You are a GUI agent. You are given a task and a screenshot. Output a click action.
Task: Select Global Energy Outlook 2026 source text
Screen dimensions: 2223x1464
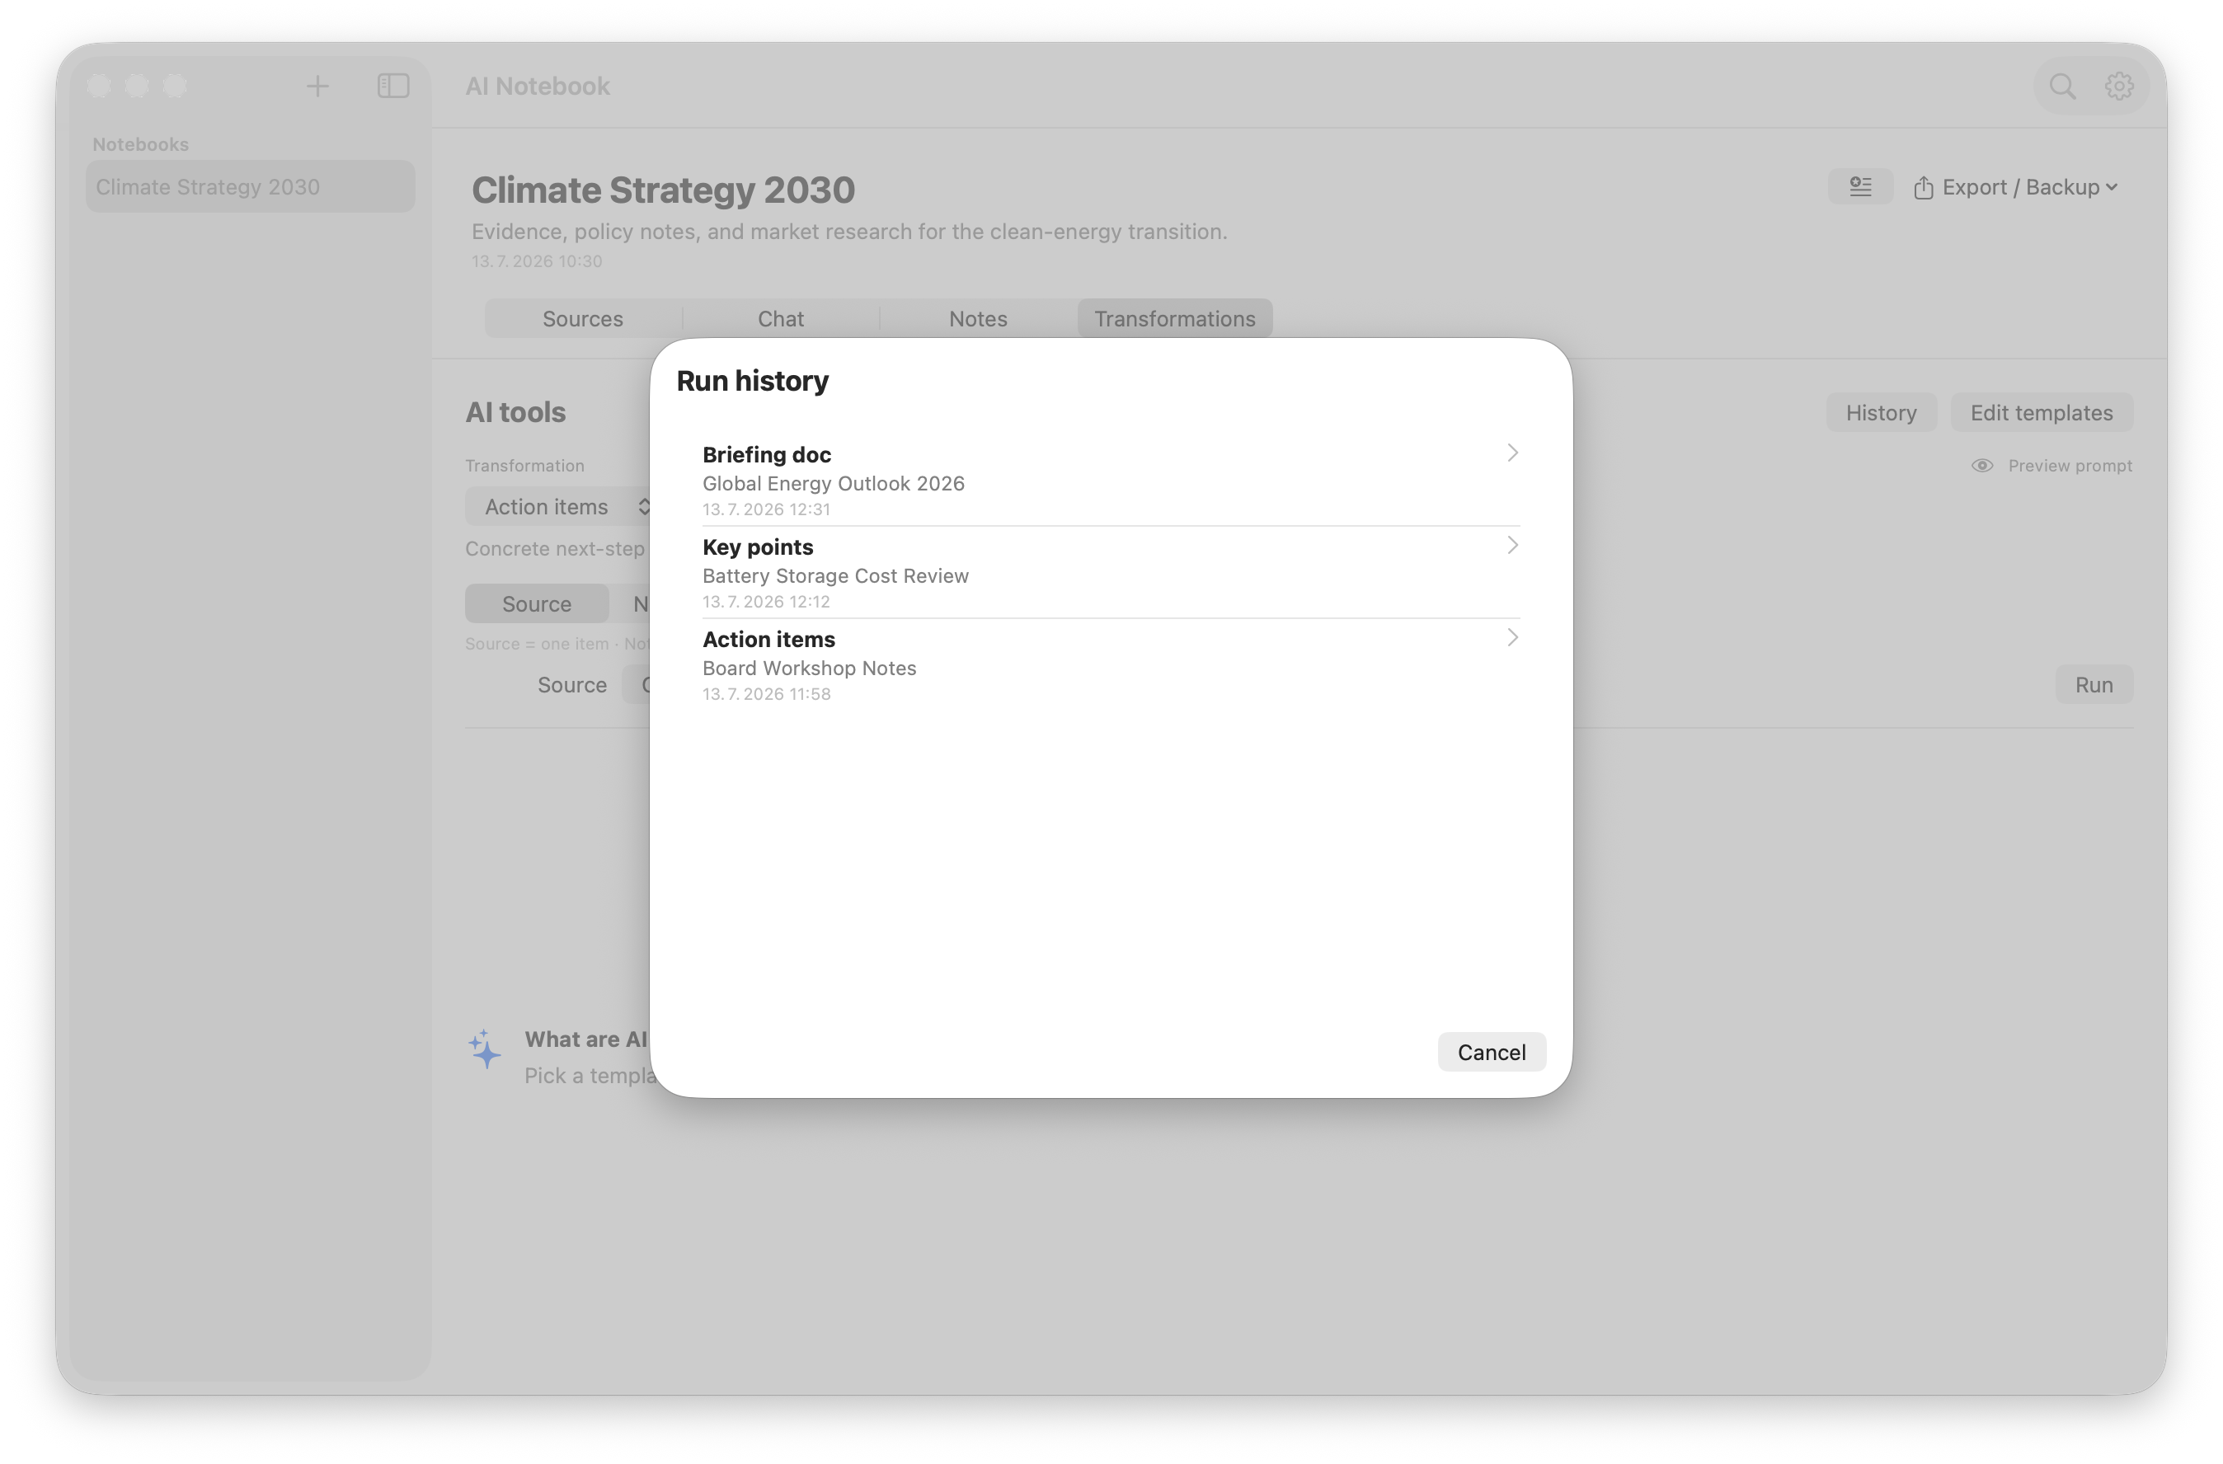tap(833, 484)
